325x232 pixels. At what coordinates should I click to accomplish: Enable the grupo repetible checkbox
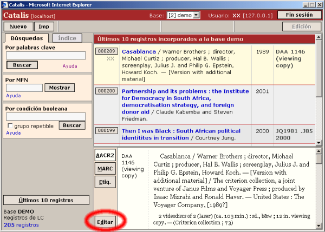coord(9,126)
